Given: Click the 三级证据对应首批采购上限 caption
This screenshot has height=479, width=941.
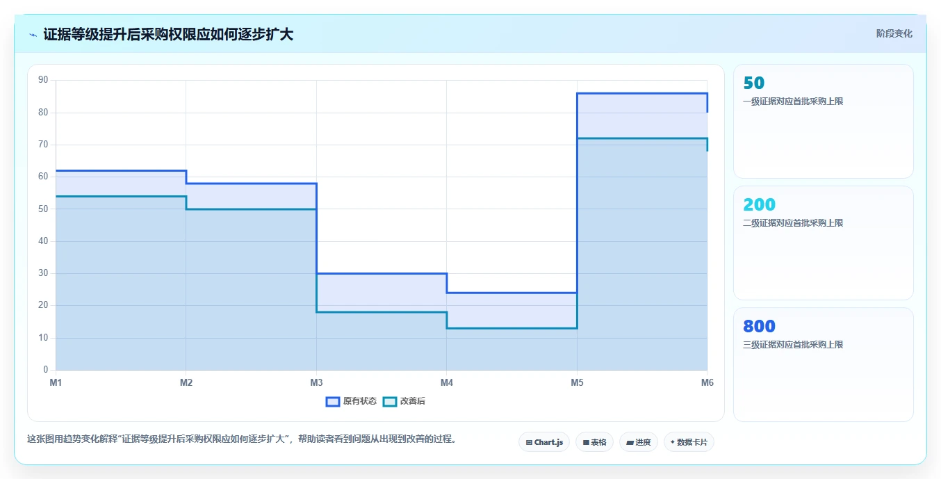Looking at the screenshot, I should [x=793, y=345].
